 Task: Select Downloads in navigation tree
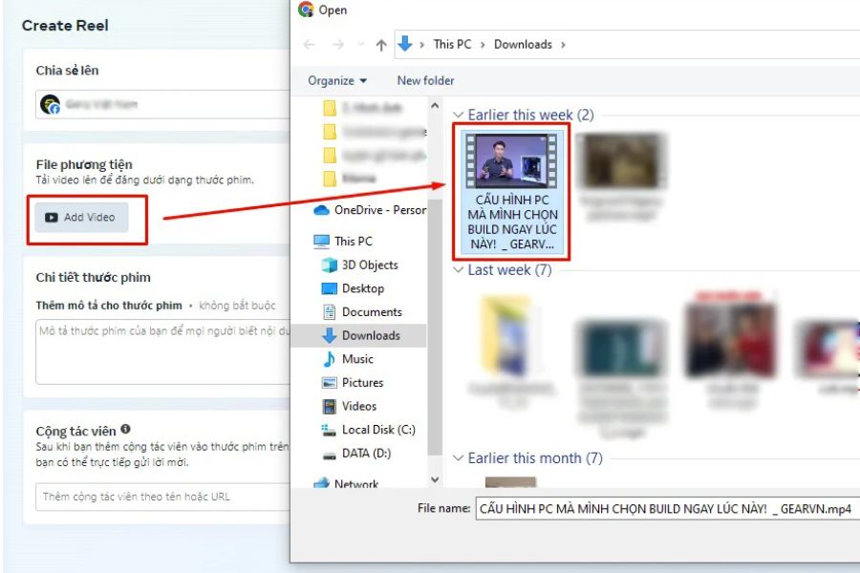tap(360, 335)
